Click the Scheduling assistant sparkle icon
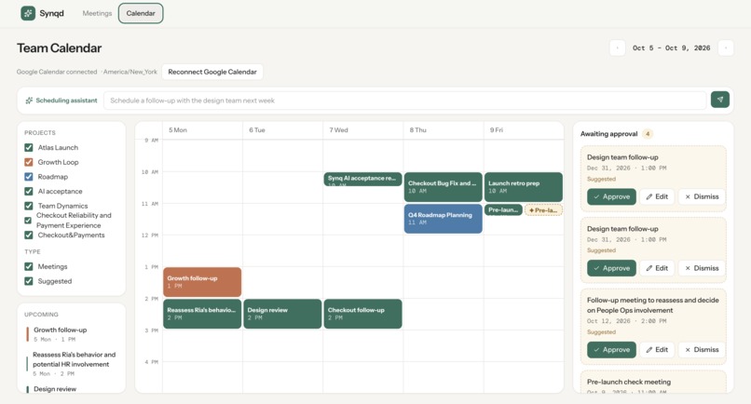Image resolution: width=751 pixels, height=404 pixels. 29,100
